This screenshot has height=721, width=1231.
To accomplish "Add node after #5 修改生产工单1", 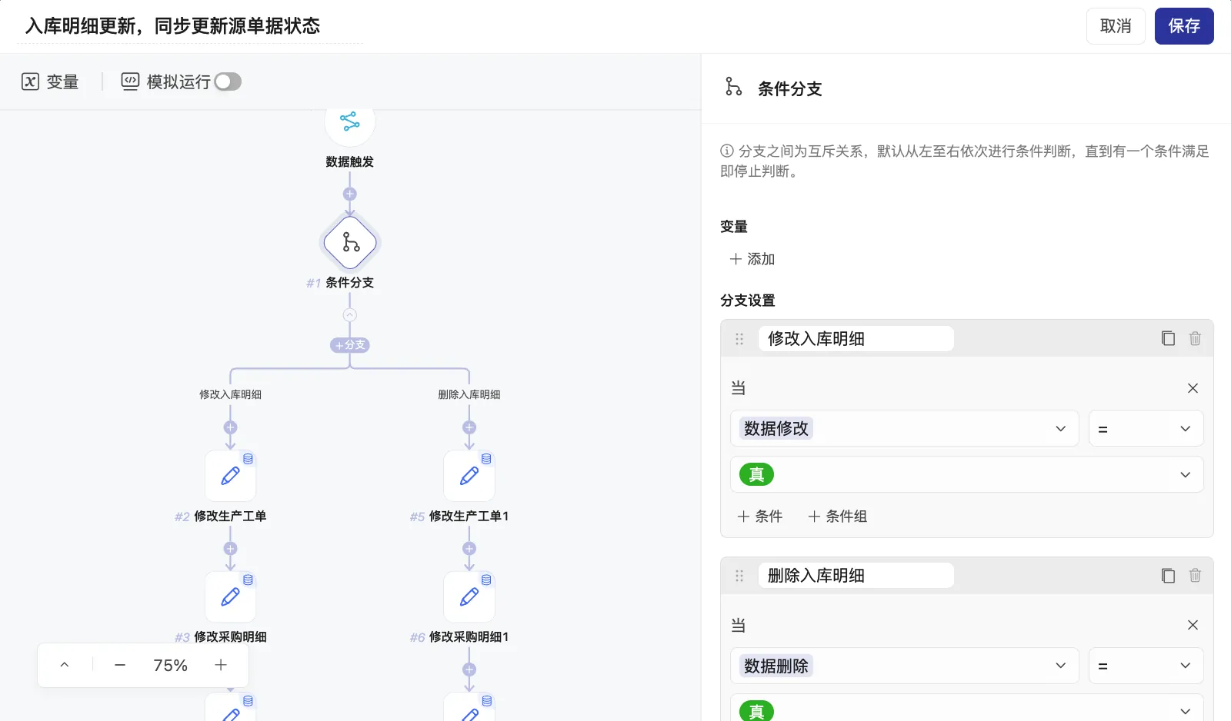I will coord(469,549).
